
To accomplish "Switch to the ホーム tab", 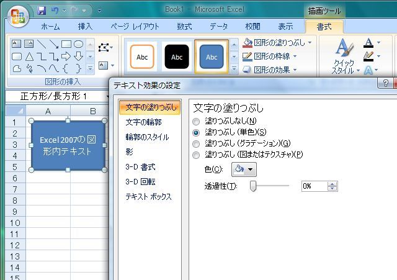I will pyautogui.click(x=50, y=26).
